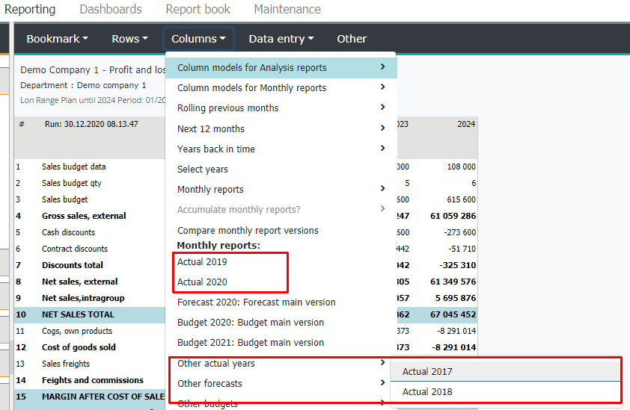Expand Rolling previous months submenu
Viewport: 630px width, 410px height.
point(281,108)
